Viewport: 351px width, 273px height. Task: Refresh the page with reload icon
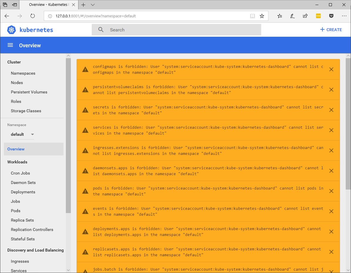(33, 16)
